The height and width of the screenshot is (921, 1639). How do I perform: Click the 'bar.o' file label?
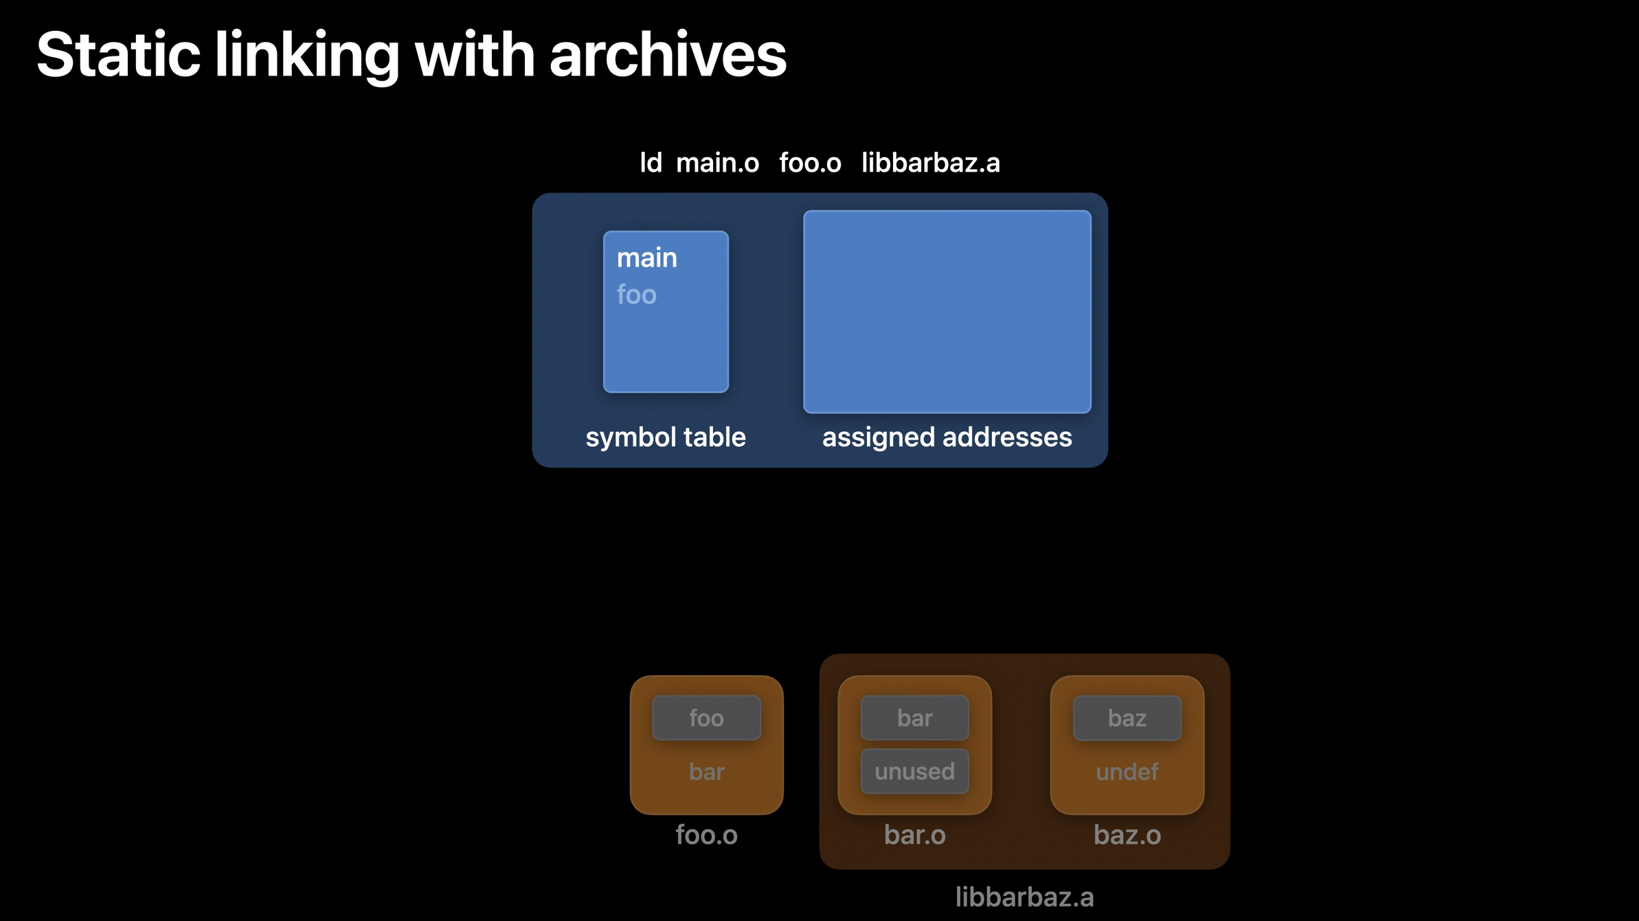pos(914,835)
